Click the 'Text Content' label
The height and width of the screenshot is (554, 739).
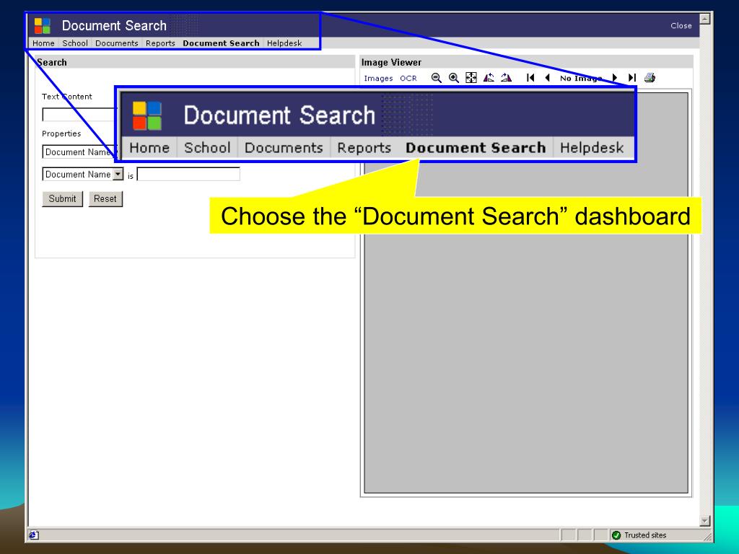[67, 97]
